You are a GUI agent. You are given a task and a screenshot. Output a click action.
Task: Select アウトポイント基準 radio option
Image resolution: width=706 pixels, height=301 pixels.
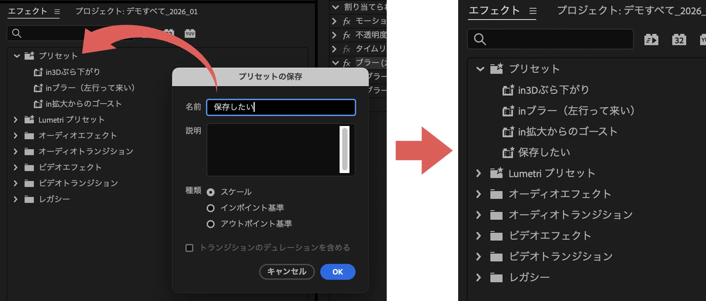point(211,224)
